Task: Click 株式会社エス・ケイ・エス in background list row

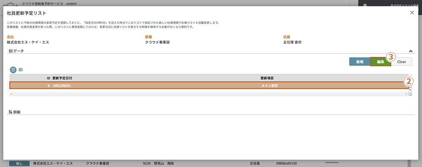Action: pos(53,163)
